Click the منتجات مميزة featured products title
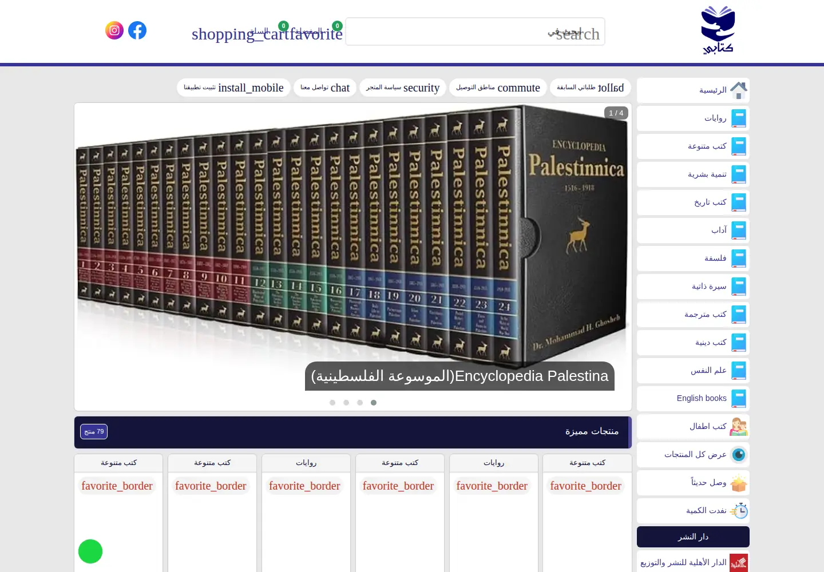Screen dimensions: 824x572 click(x=592, y=431)
